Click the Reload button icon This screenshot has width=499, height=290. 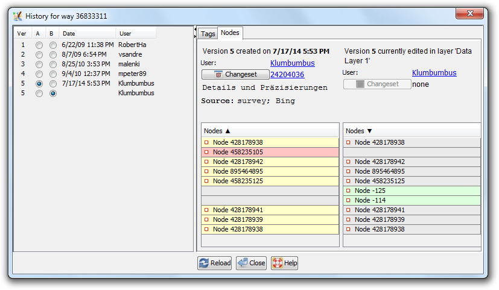pyautogui.click(x=204, y=263)
